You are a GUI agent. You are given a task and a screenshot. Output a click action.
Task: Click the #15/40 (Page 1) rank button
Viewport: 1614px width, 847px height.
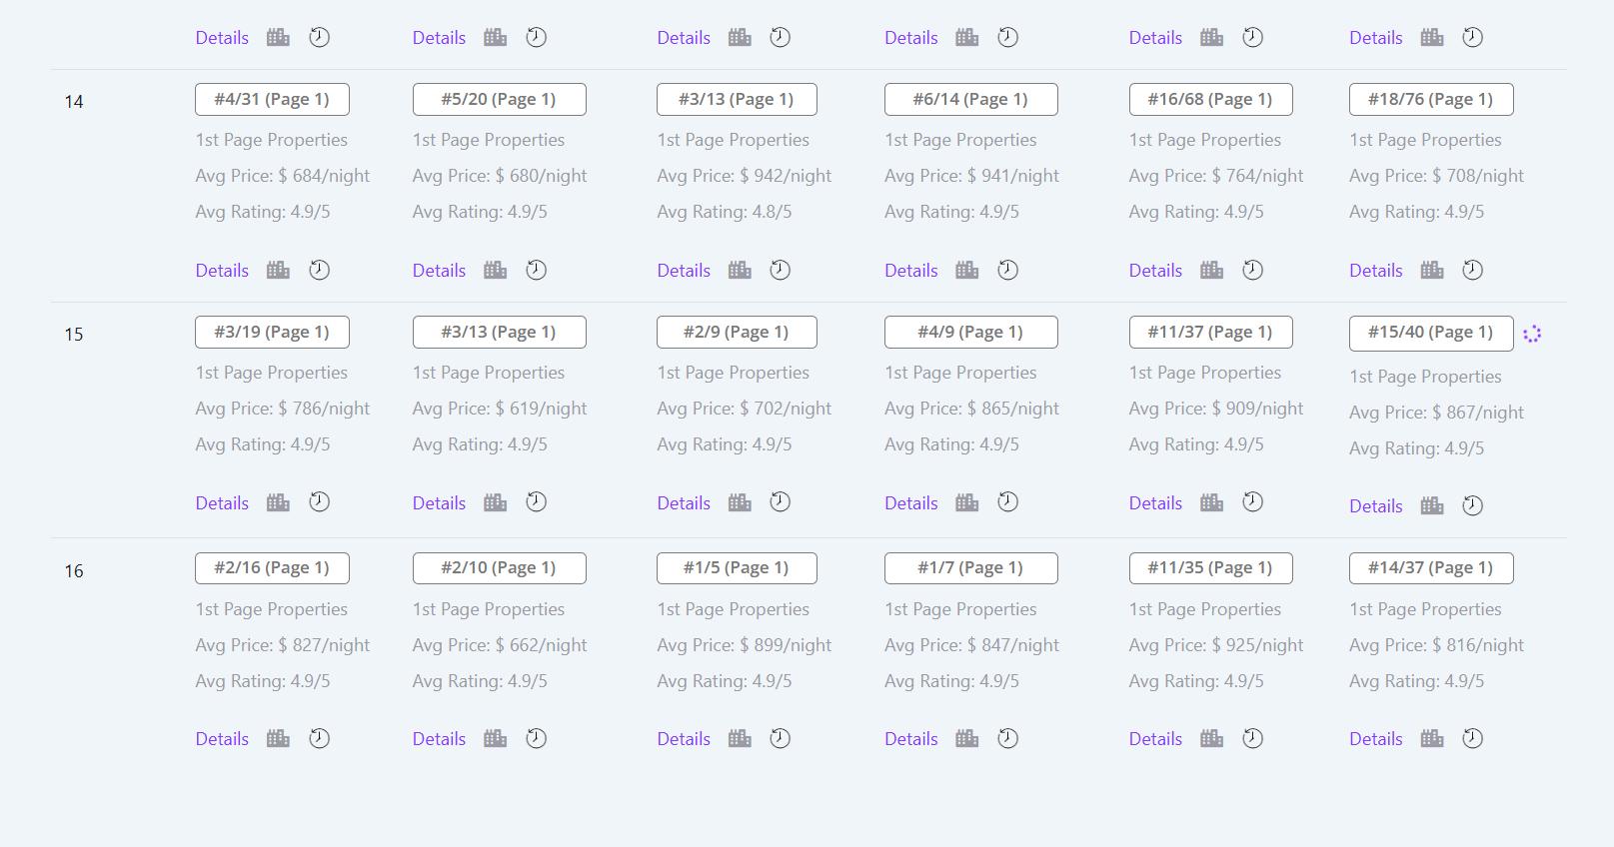pyautogui.click(x=1431, y=334)
